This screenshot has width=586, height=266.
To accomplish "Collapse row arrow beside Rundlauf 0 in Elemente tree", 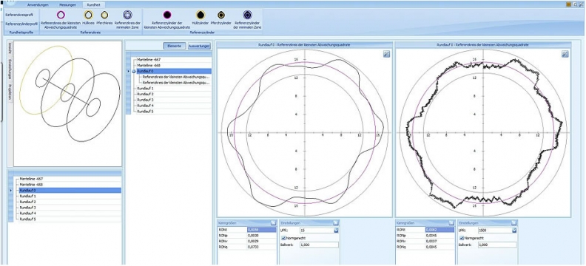I will coord(129,71).
